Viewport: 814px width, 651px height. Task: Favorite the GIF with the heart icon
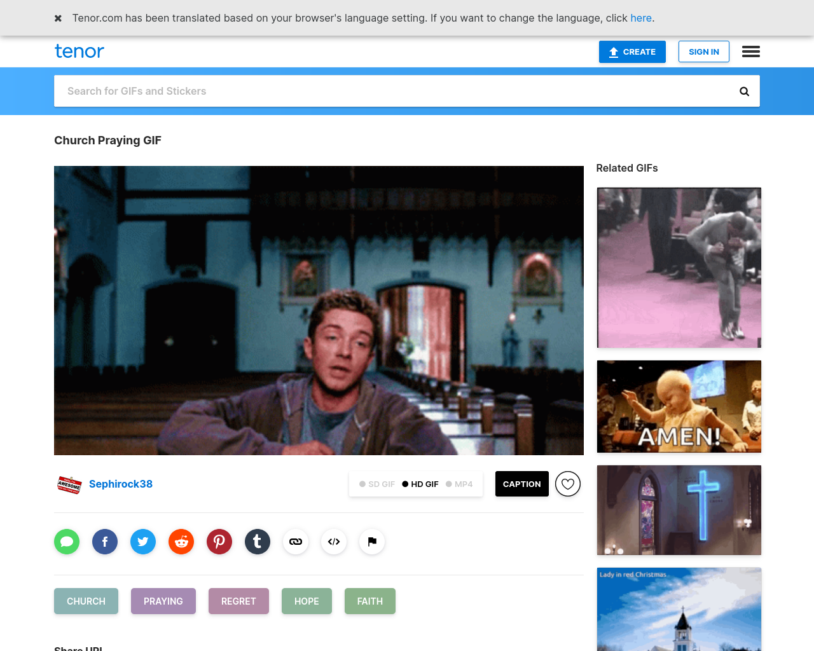(x=568, y=484)
